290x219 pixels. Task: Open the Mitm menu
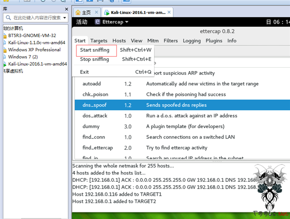[x=152, y=41]
